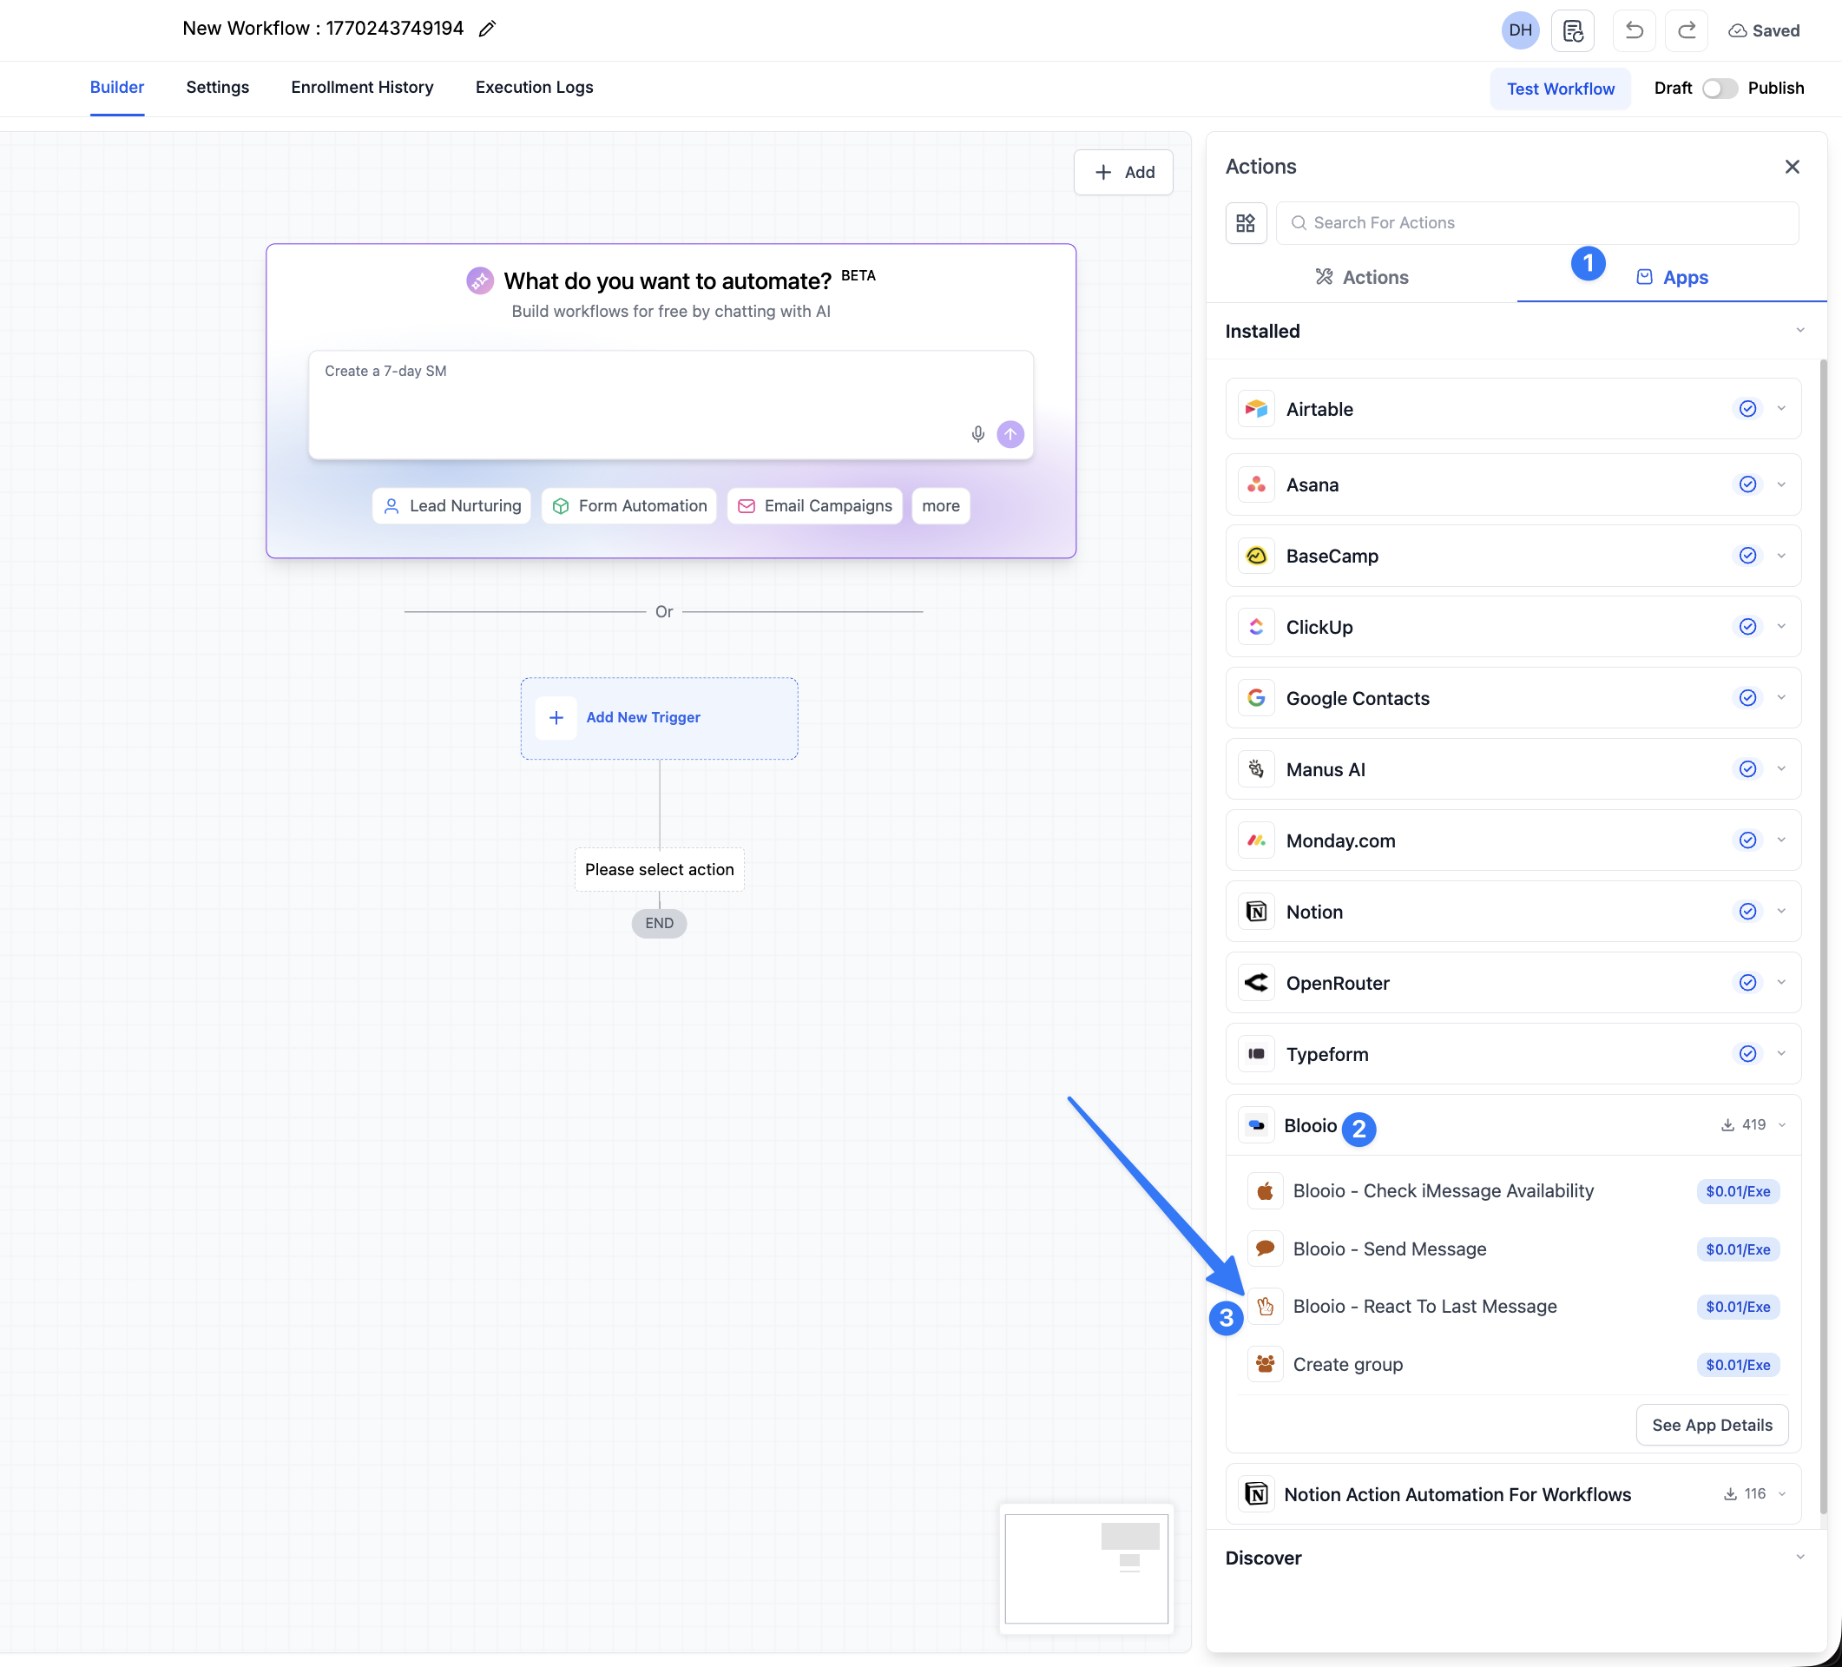
Task: Edit the workflow name with pencil icon
Action: tap(487, 30)
